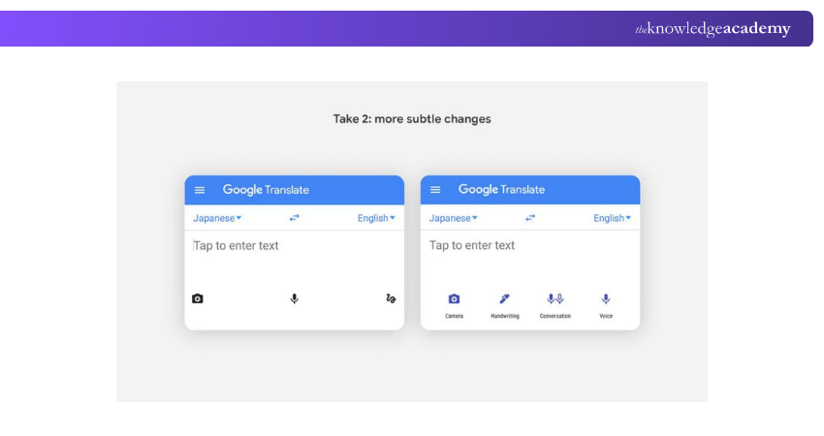Viewport: 824px width, 436px height.
Task: Click the 'Voice' label text
Action: click(606, 316)
